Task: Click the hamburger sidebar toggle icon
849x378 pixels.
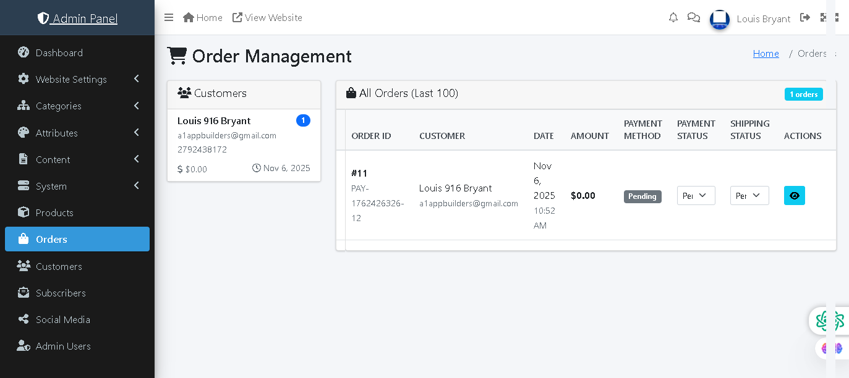Action: point(169,17)
